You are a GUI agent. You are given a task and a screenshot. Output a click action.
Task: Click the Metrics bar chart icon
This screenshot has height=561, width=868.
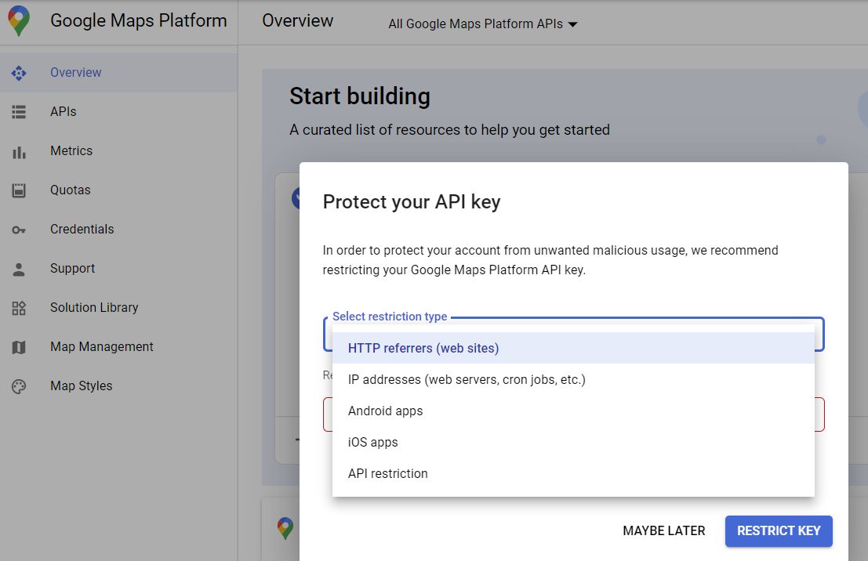pyautogui.click(x=19, y=152)
